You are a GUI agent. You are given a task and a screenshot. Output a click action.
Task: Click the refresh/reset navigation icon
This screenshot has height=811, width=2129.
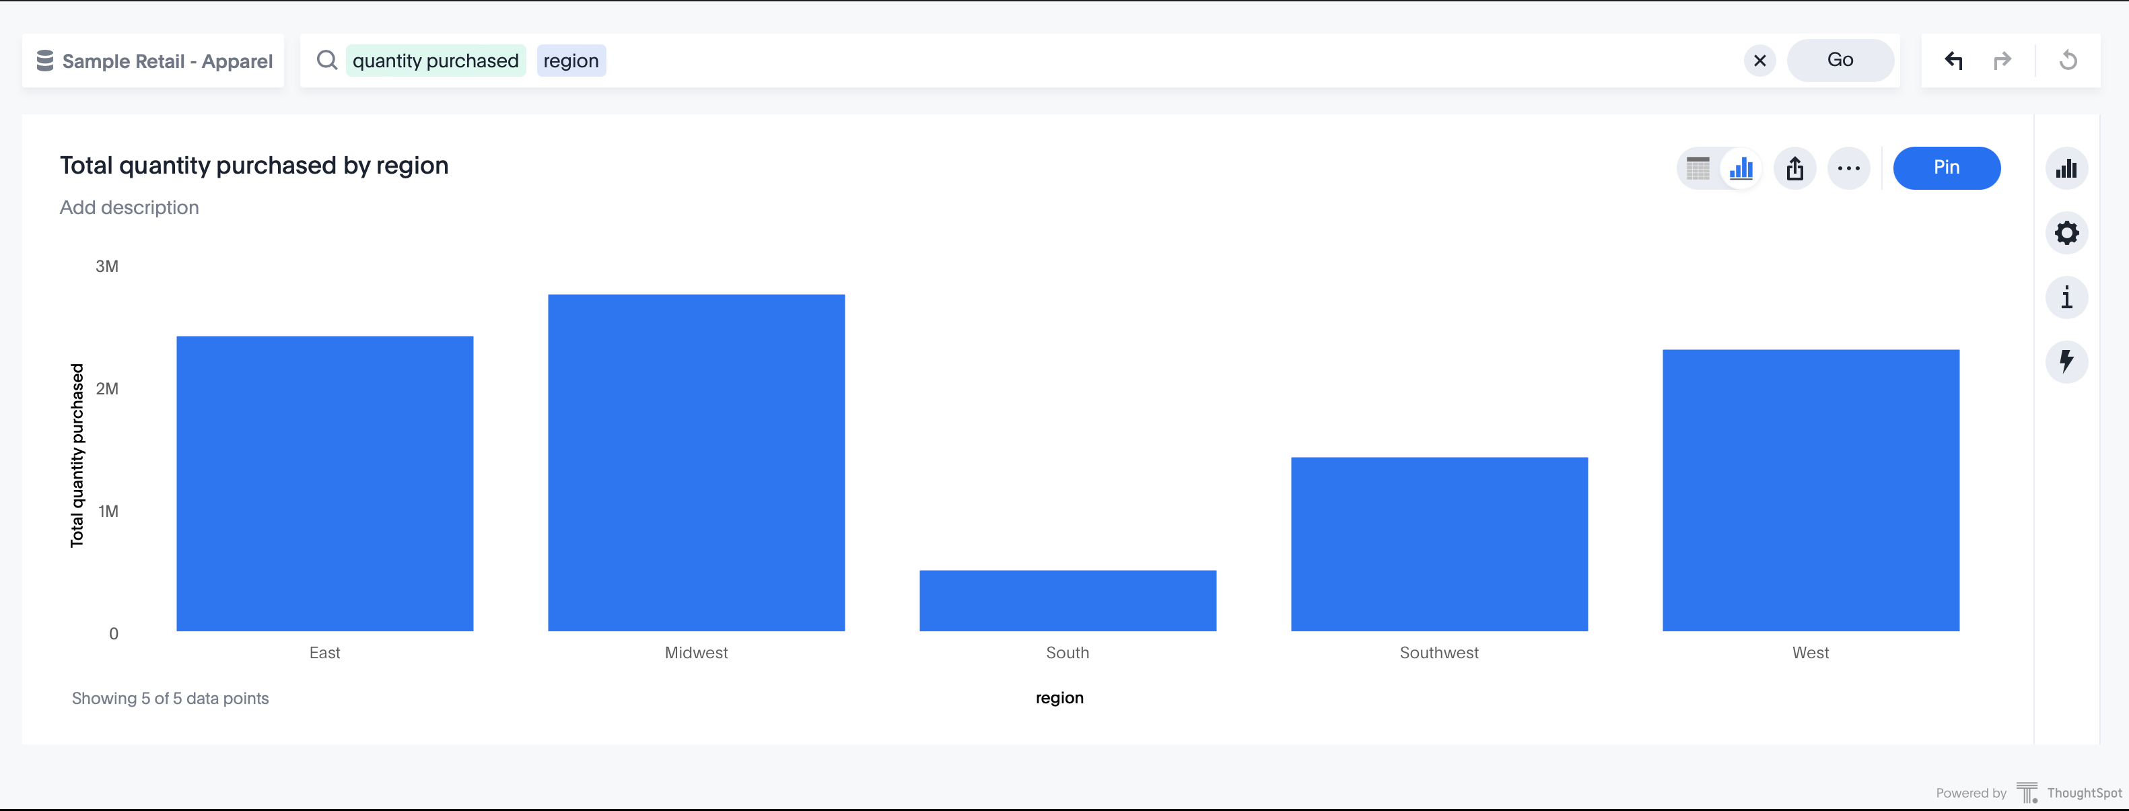coord(2068,60)
